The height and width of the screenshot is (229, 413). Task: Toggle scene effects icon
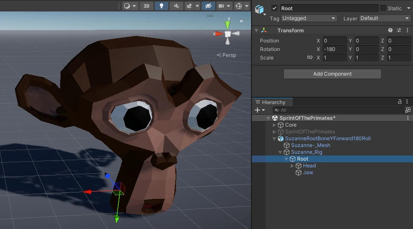189,6
